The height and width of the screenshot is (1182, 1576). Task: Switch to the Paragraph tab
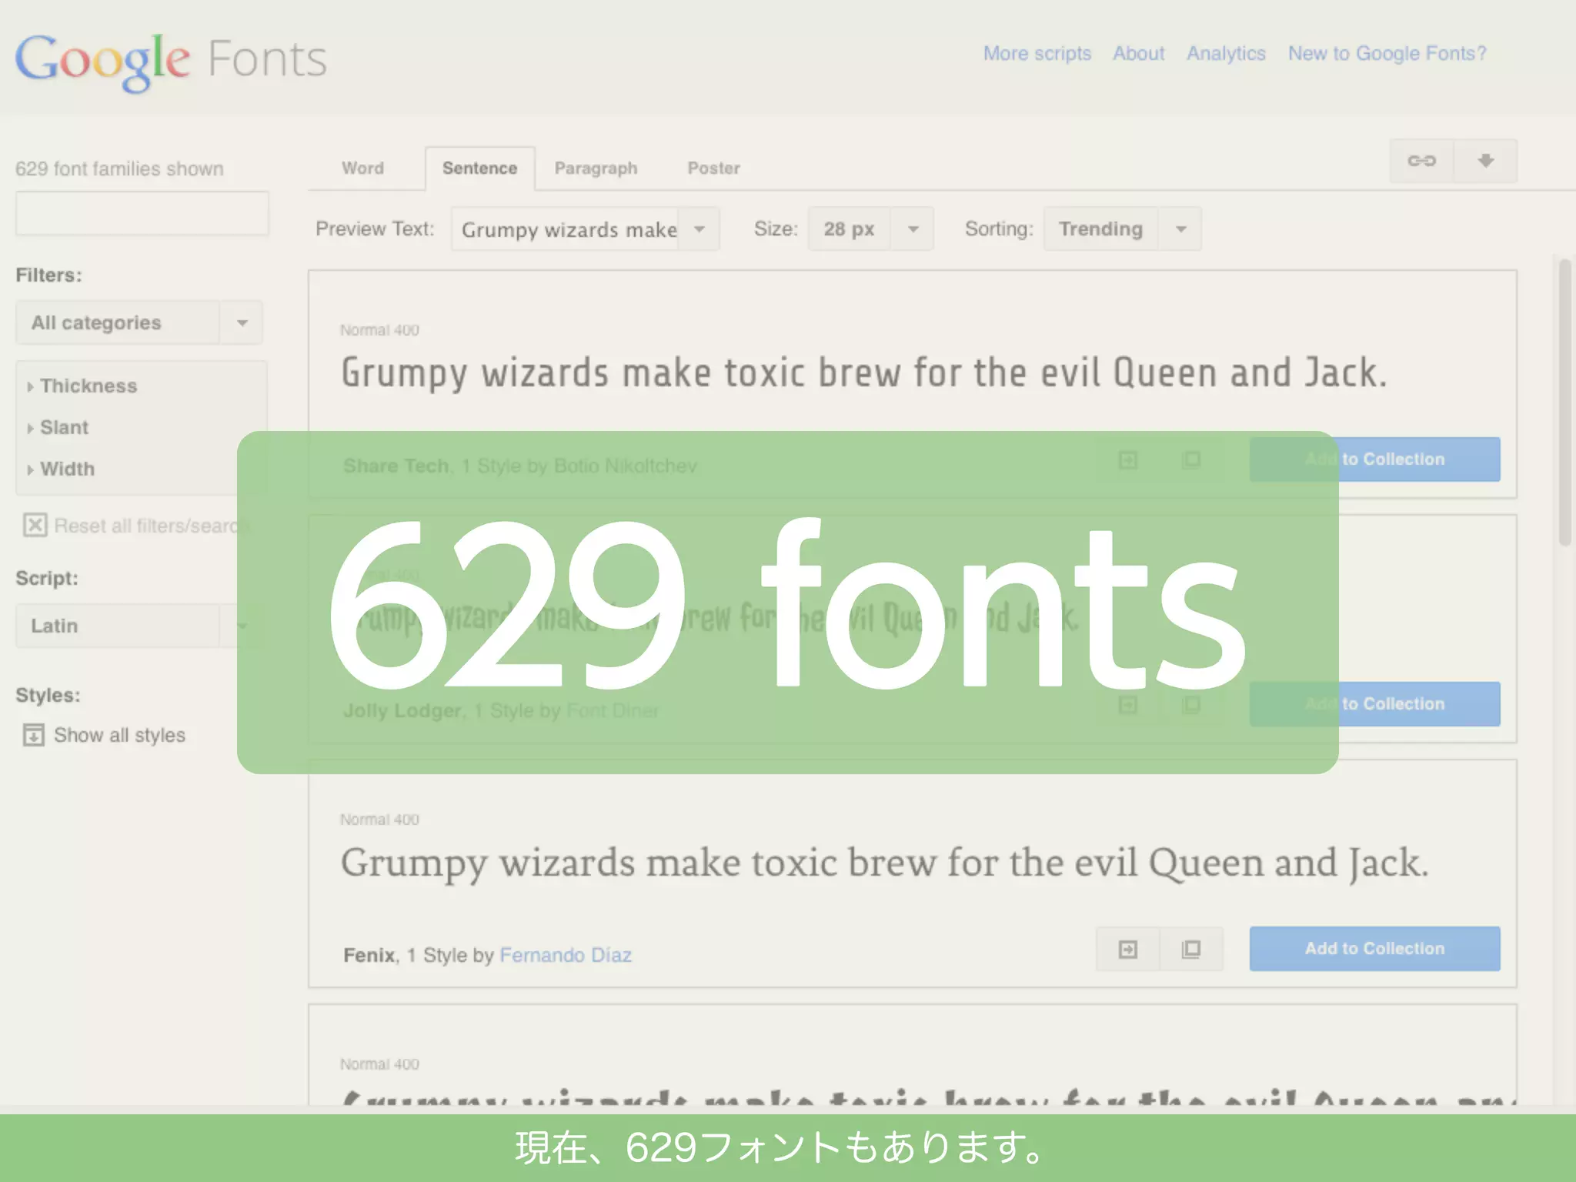point(596,168)
